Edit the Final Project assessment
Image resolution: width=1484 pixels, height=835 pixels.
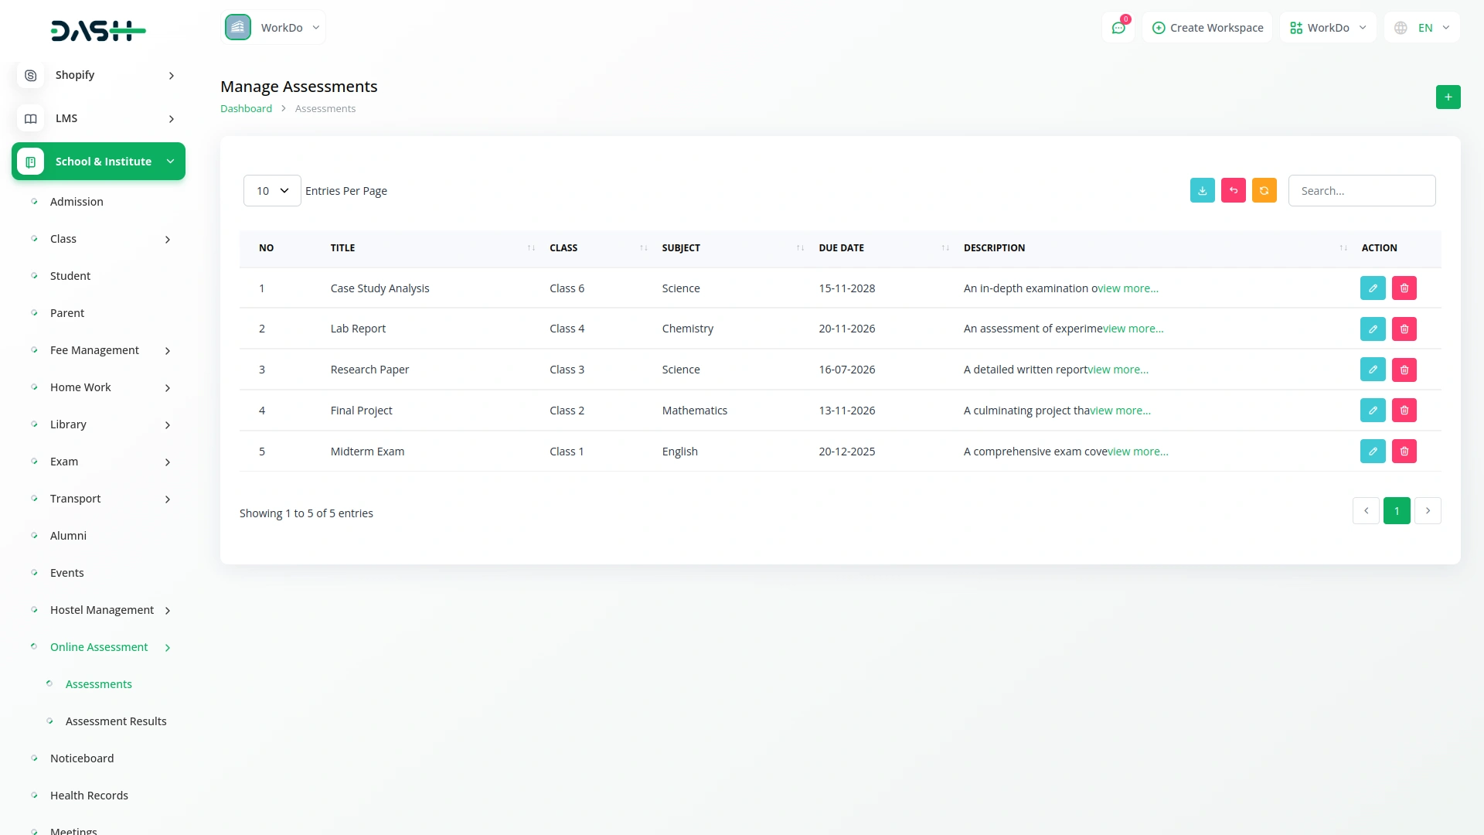(x=1372, y=411)
